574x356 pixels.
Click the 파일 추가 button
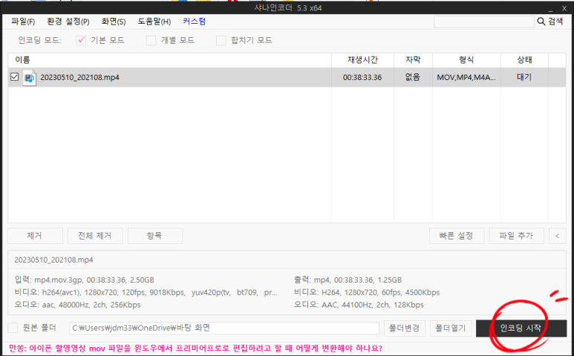click(x=516, y=236)
